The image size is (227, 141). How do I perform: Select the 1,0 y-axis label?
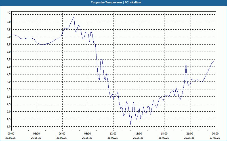(9, 127)
